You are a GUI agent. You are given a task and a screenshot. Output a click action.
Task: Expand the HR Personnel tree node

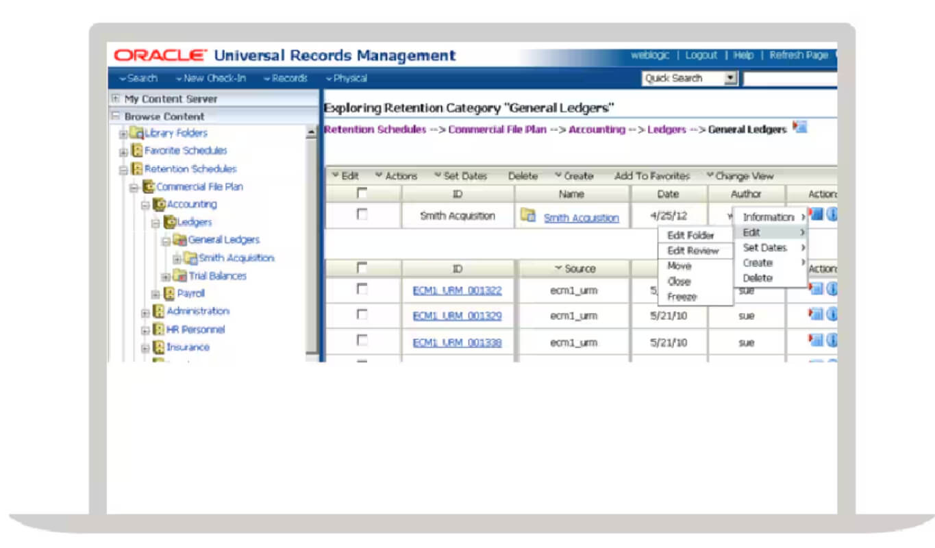click(145, 330)
